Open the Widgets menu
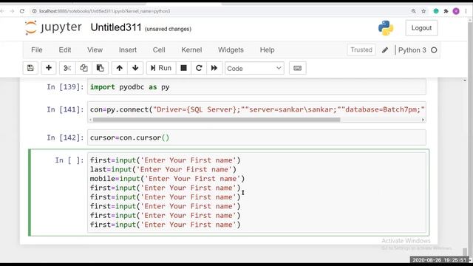This screenshot has width=473, height=266. (231, 50)
